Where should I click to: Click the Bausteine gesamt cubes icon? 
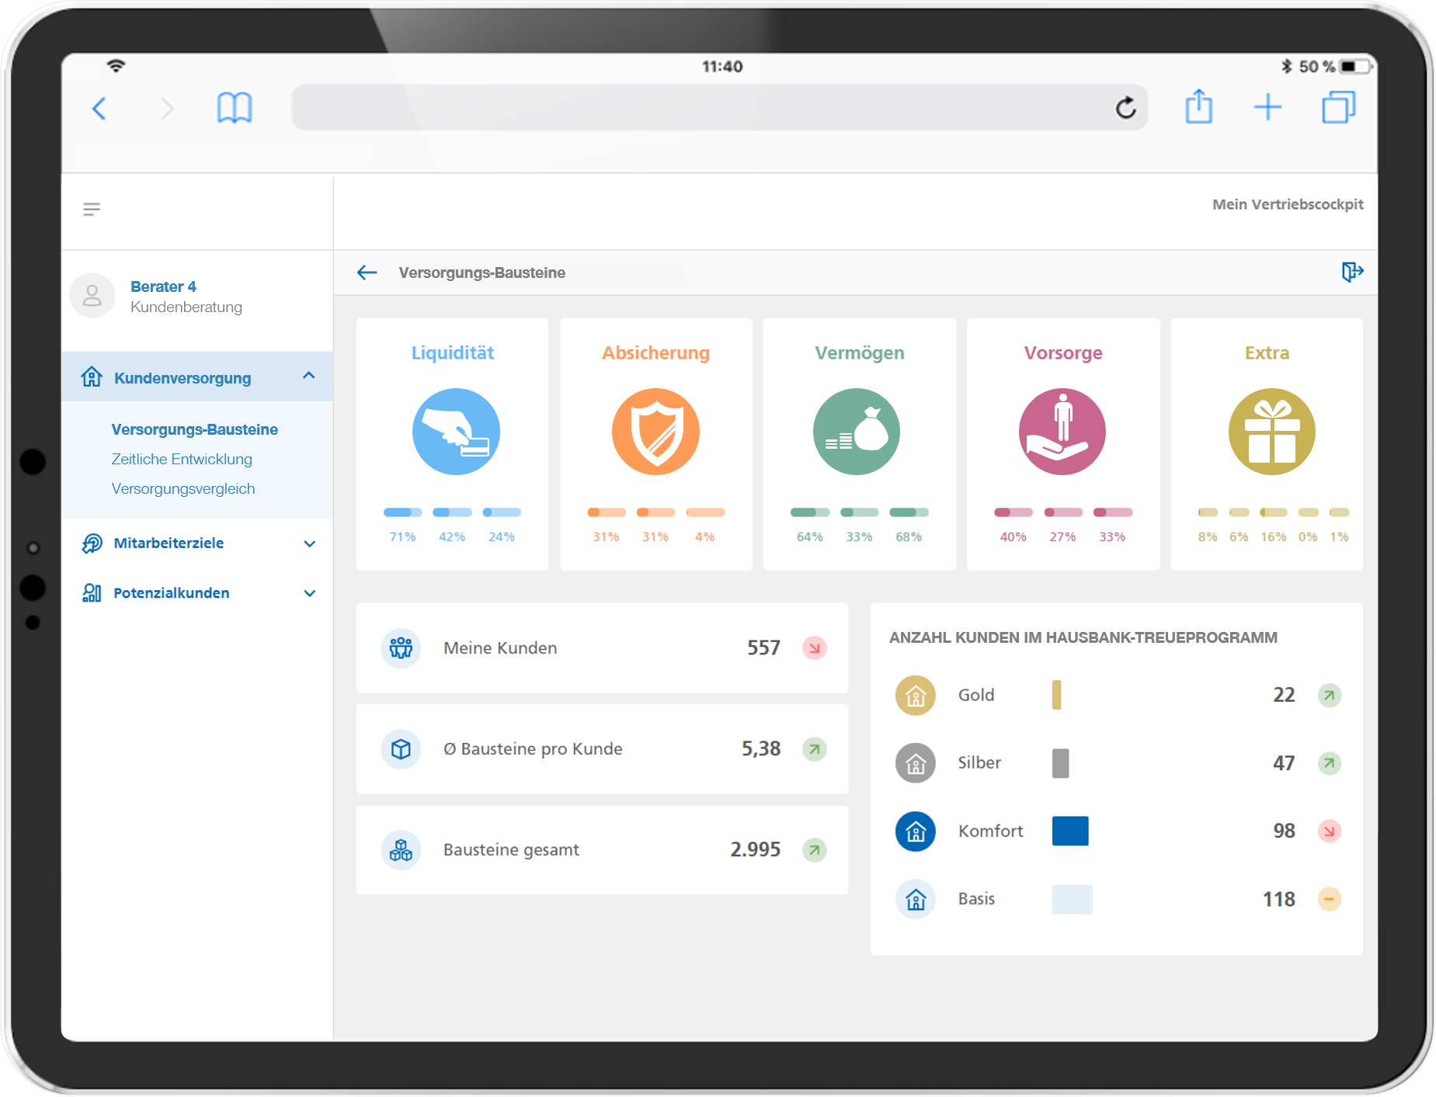(401, 849)
